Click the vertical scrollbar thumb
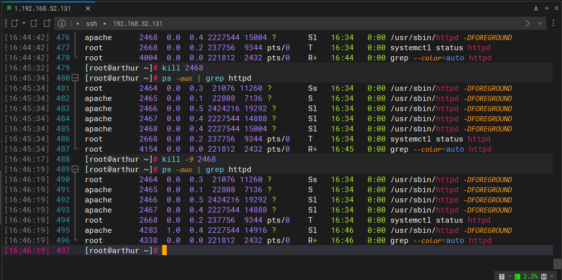562x280 pixels. 558,263
